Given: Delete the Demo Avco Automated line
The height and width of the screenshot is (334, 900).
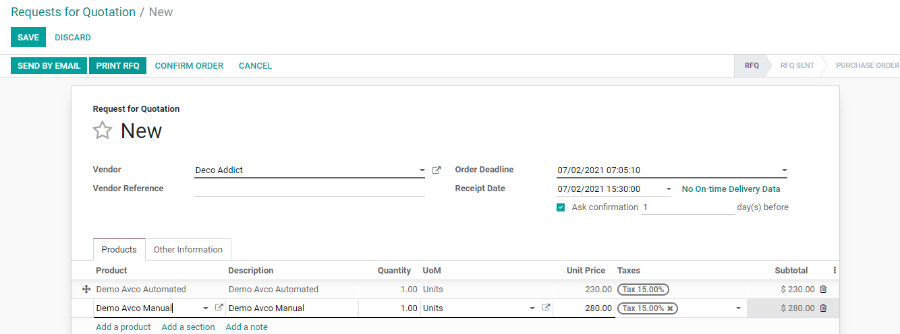Looking at the screenshot, I should click(x=823, y=290).
